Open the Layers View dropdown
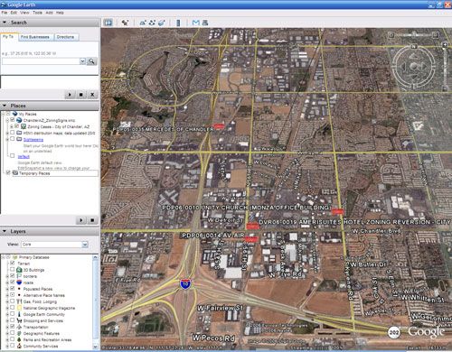 [85, 245]
